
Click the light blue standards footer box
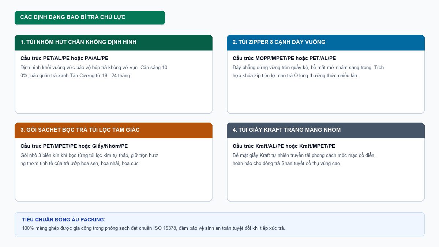coord(219,224)
